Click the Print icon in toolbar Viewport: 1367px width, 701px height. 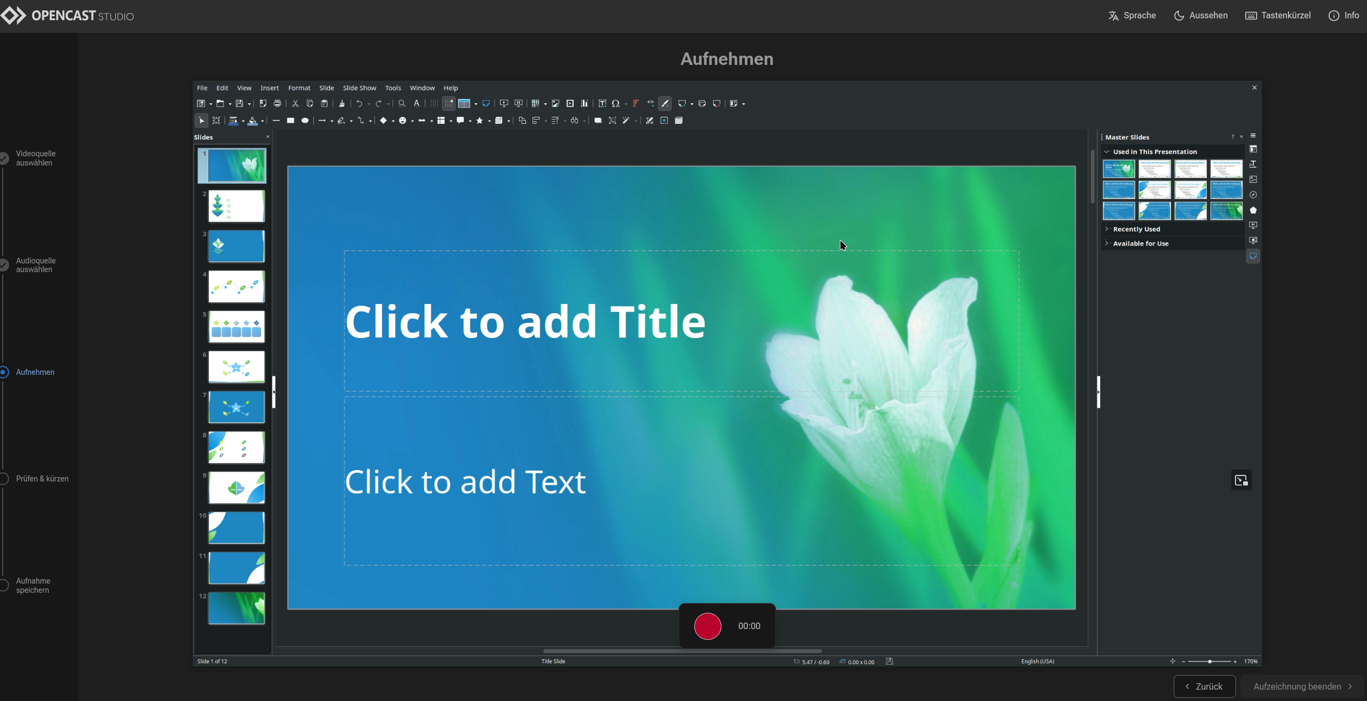click(278, 103)
